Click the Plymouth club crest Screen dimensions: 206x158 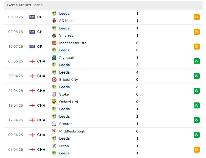tap(54, 58)
